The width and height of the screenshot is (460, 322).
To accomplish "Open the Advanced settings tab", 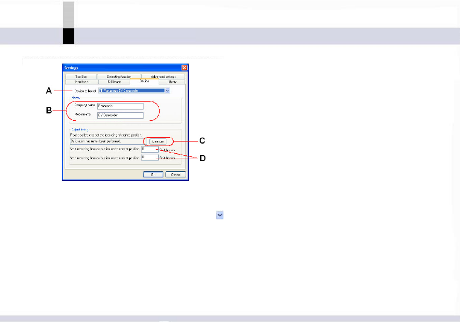I will (163, 77).
